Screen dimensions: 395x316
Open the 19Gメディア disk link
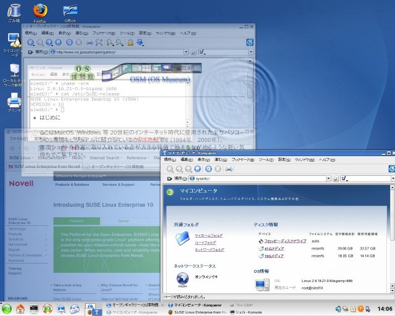(274, 256)
